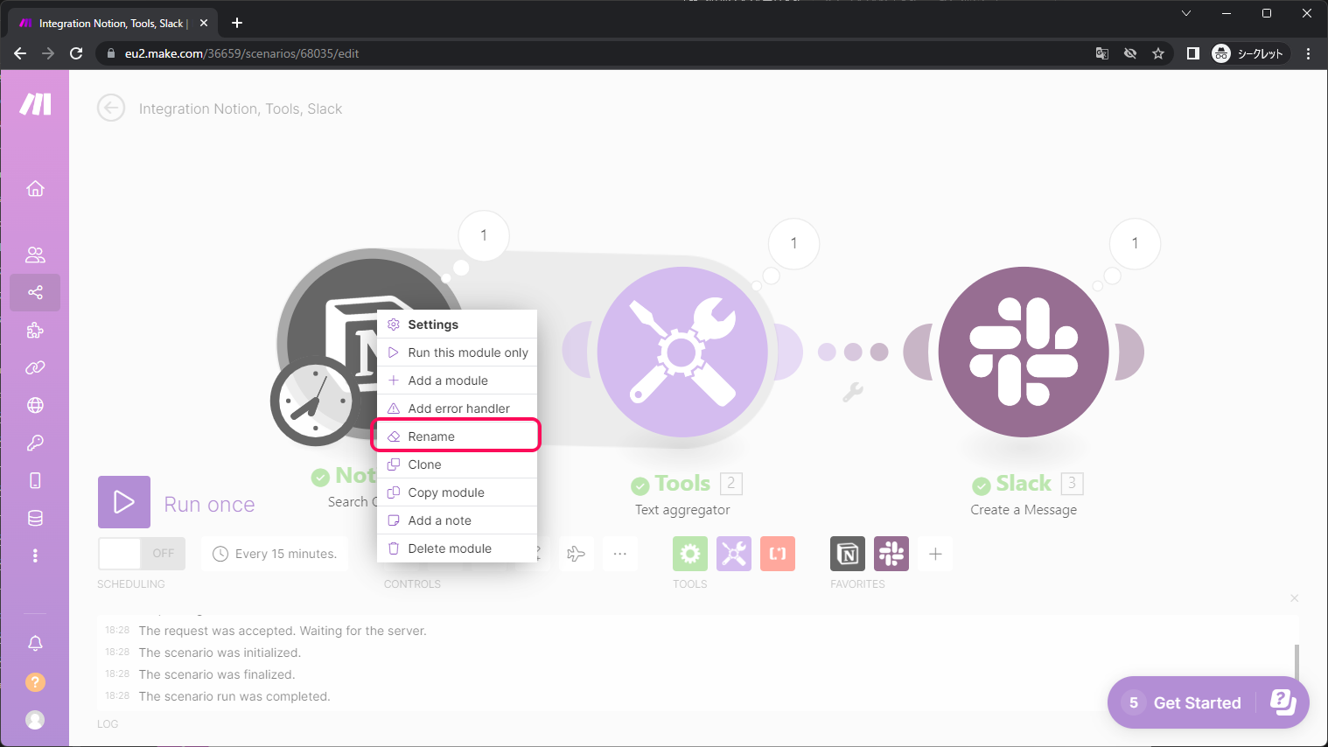This screenshot has width=1328, height=747.
Task: Select Delete module
Action: [x=457, y=548]
